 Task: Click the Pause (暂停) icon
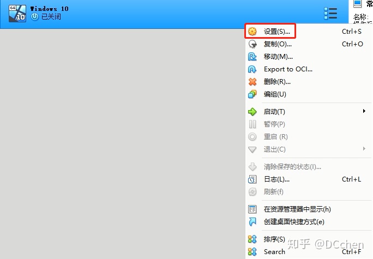coord(252,124)
